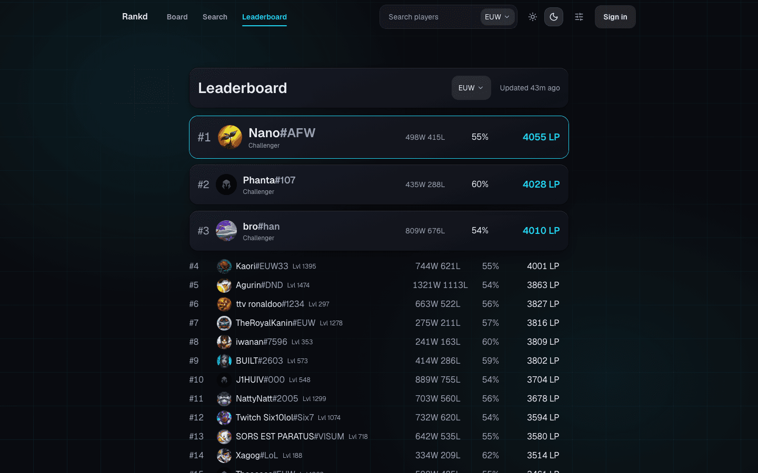Open Phanta#107 player name
The width and height of the screenshot is (758, 473).
(269, 180)
